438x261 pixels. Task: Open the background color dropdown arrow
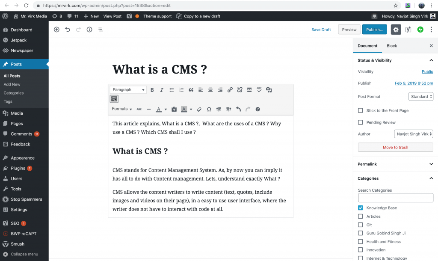coord(191,109)
